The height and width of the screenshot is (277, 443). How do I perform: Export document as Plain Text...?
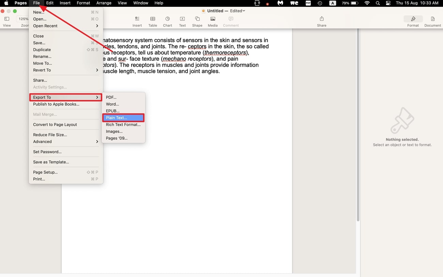click(123, 118)
